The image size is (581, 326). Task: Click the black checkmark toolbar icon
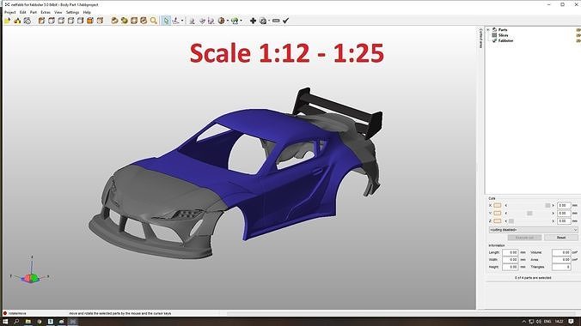[285, 21]
